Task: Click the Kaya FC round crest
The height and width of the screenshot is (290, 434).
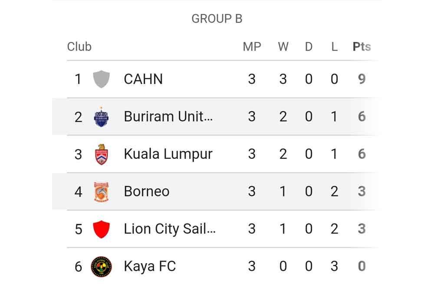Action: pos(102,267)
